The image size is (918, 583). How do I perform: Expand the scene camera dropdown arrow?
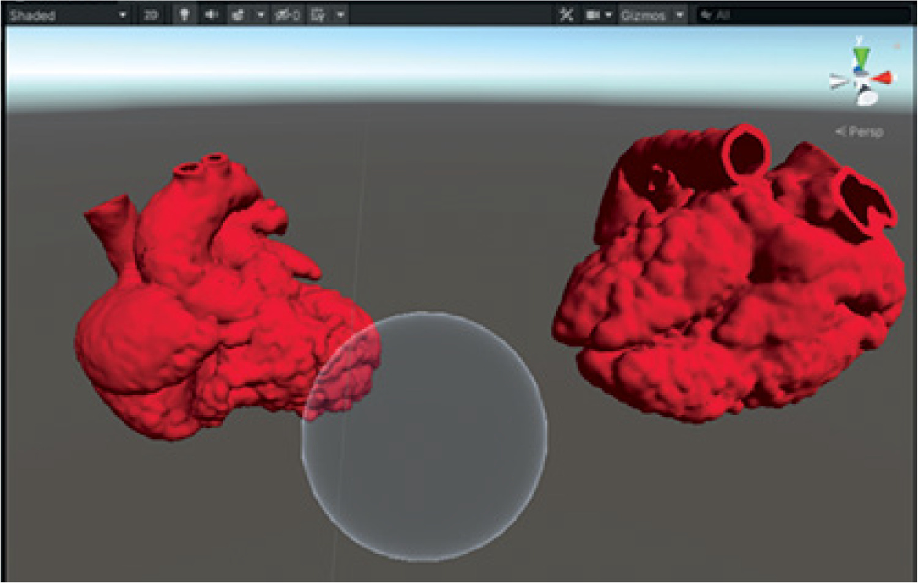(x=608, y=15)
